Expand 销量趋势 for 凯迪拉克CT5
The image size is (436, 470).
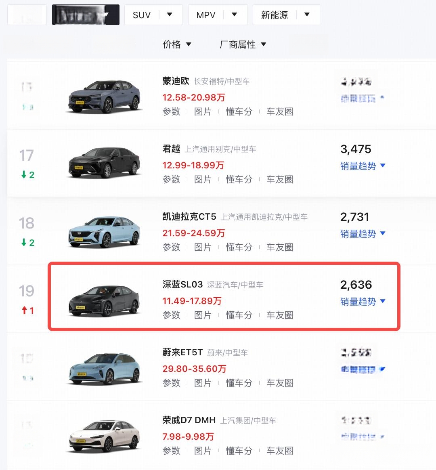pos(363,233)
